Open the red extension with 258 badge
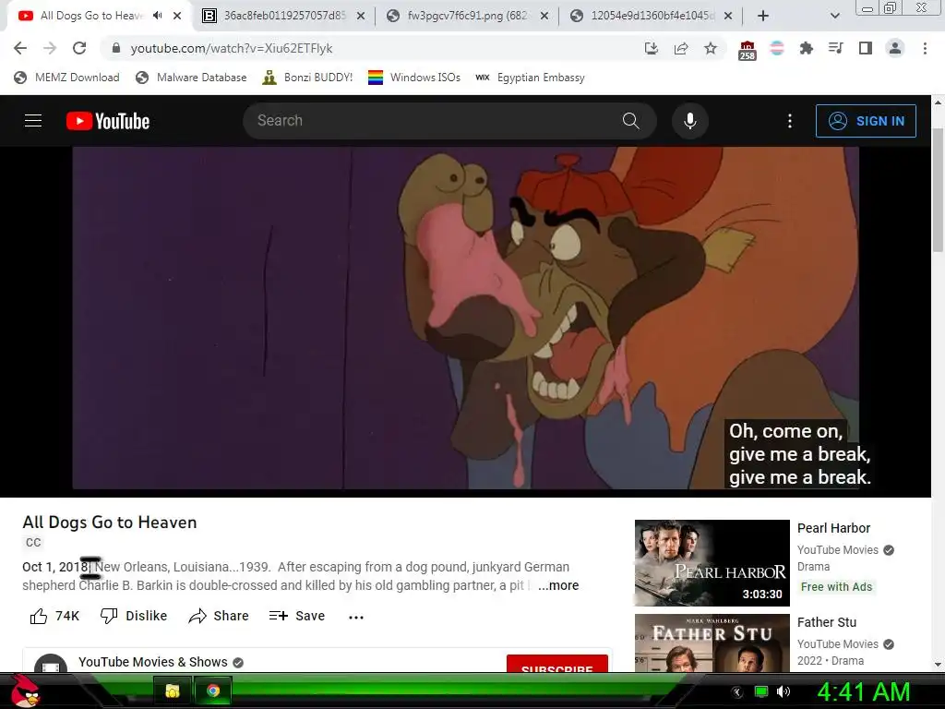This screenshot has width=945, height=709. [747, 50]
